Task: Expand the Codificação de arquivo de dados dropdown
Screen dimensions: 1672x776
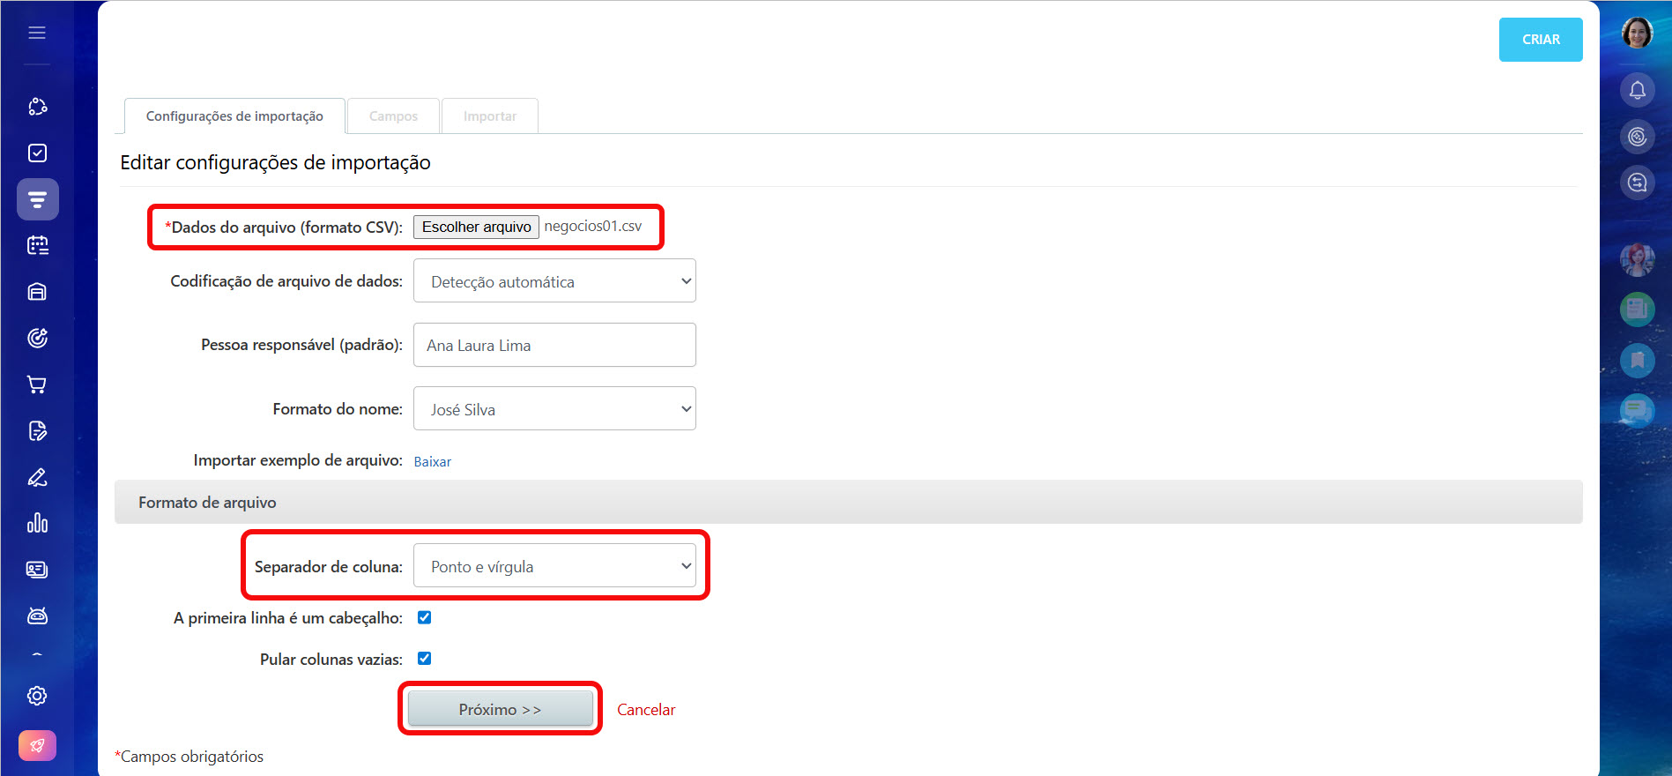Action: coord(554,281)
